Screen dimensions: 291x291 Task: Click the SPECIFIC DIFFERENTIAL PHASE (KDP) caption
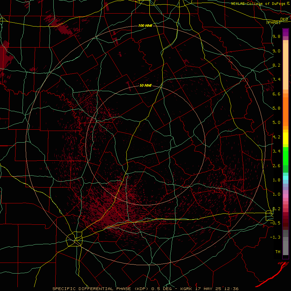pyautogui.click(x=101, y=289)
